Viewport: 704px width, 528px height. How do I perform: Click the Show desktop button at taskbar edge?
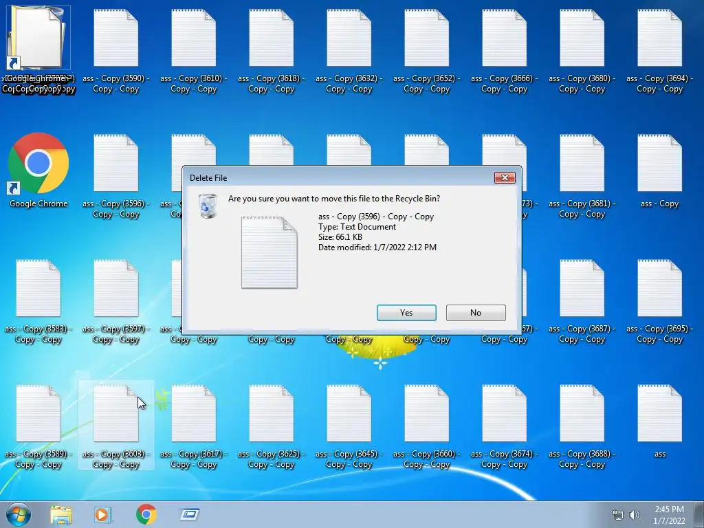click(699, 515)
